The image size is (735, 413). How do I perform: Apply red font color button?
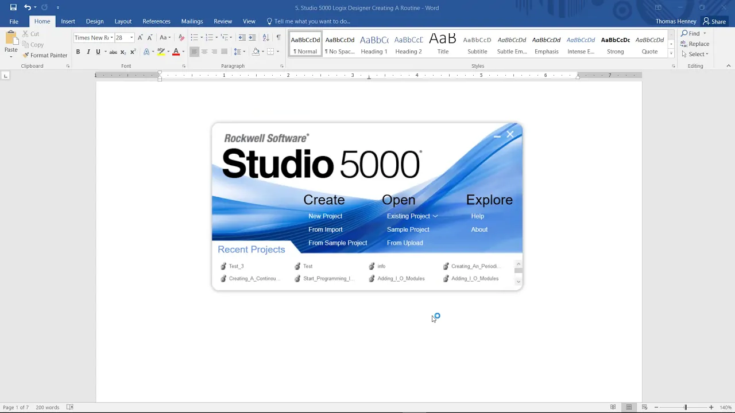click(x=176, y=52)
